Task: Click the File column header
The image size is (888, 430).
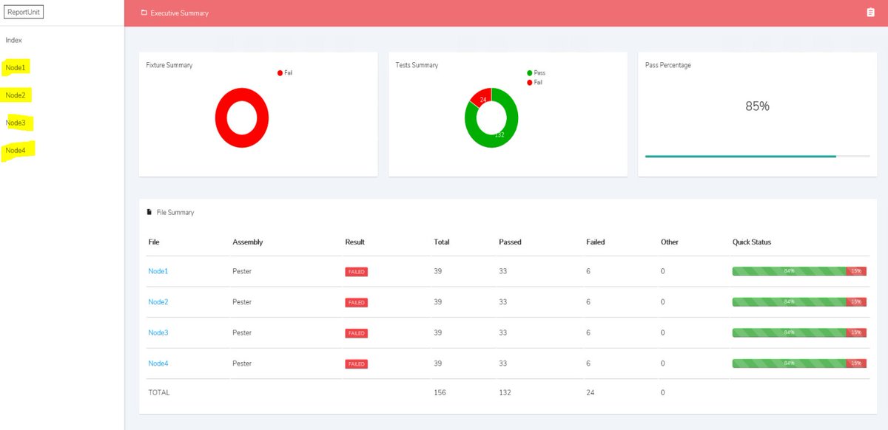Action: (x=154, y=242)
